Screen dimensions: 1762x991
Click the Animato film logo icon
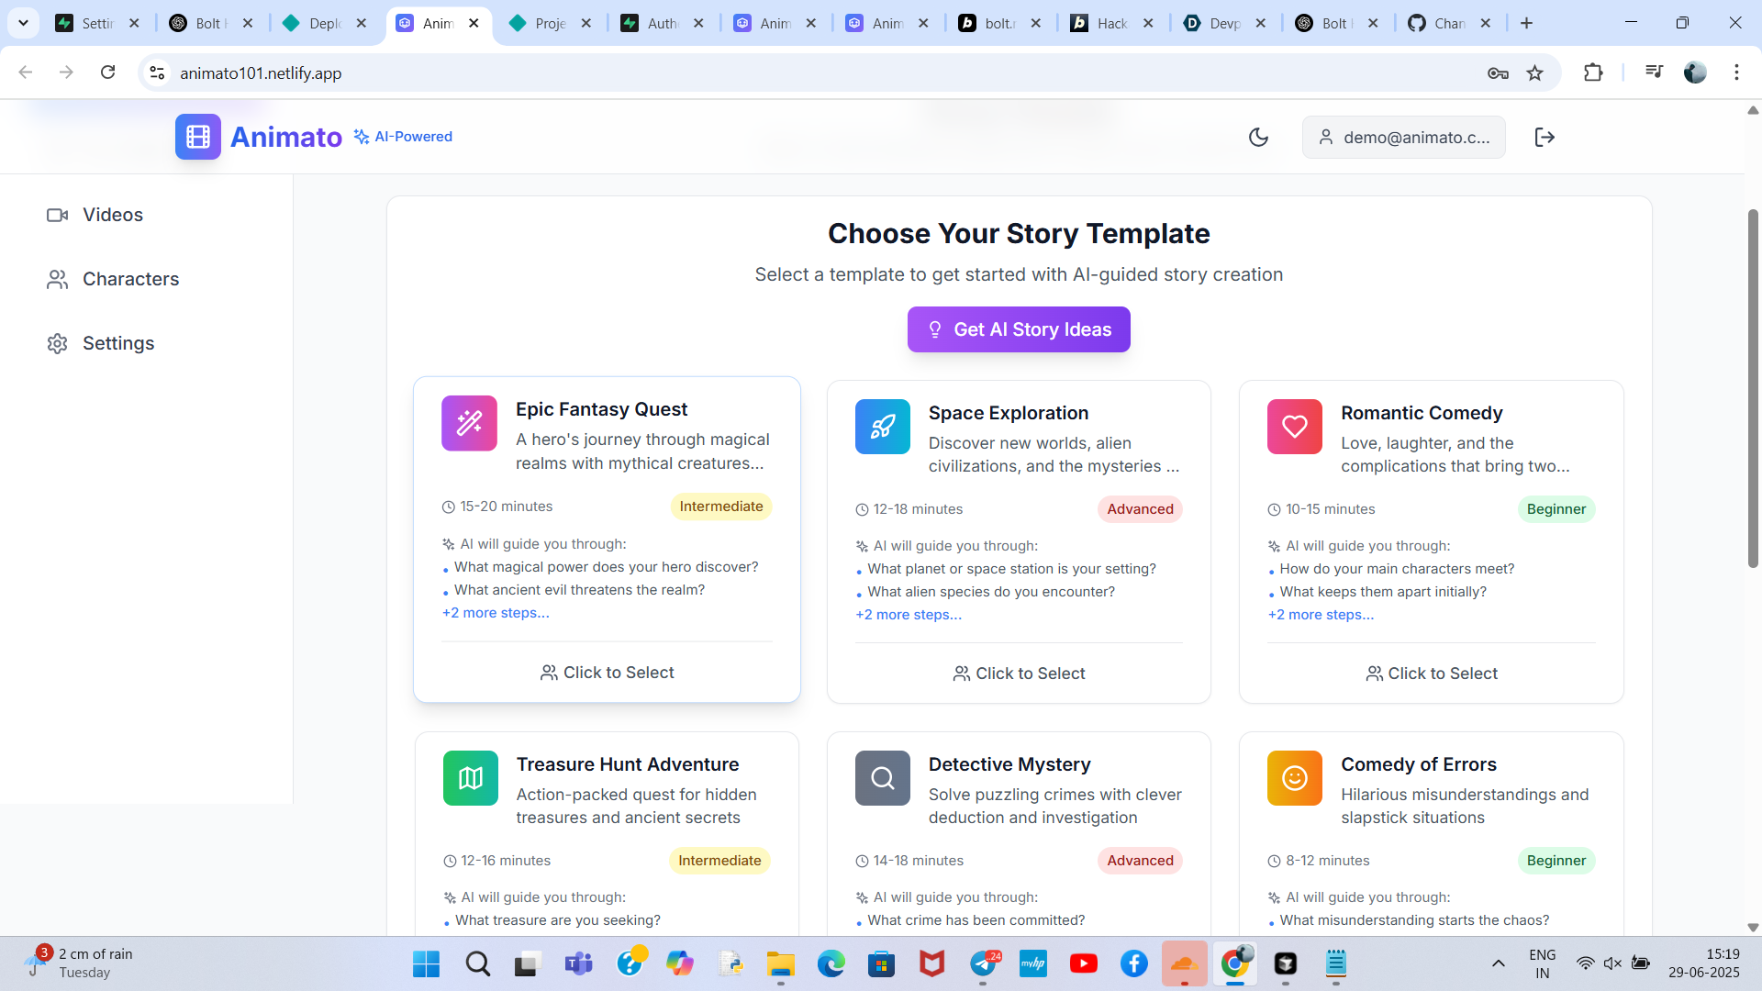point(198,137)
